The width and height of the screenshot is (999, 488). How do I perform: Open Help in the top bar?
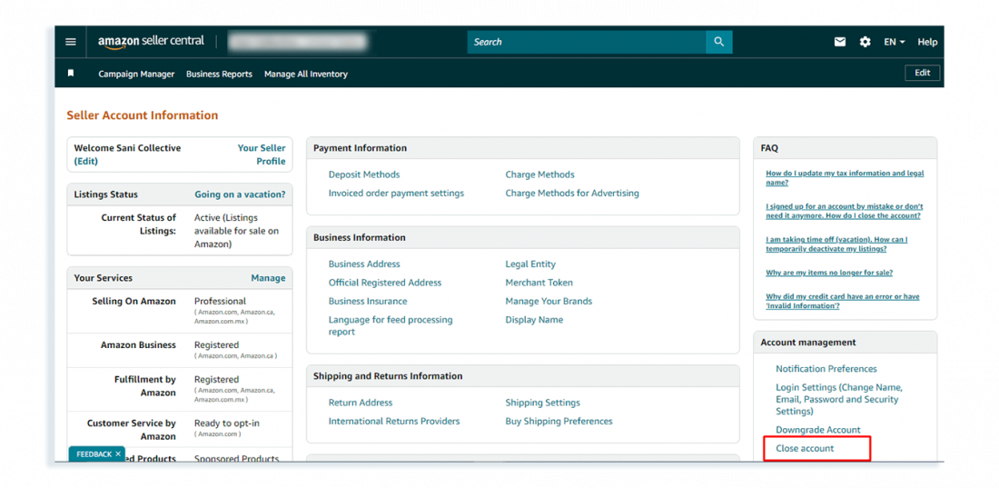(x=927, y=42)
